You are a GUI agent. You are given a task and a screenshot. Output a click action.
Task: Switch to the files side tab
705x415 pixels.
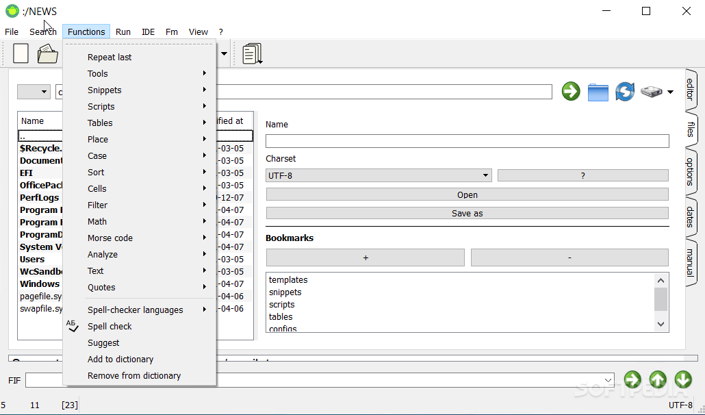coord(691,129)
